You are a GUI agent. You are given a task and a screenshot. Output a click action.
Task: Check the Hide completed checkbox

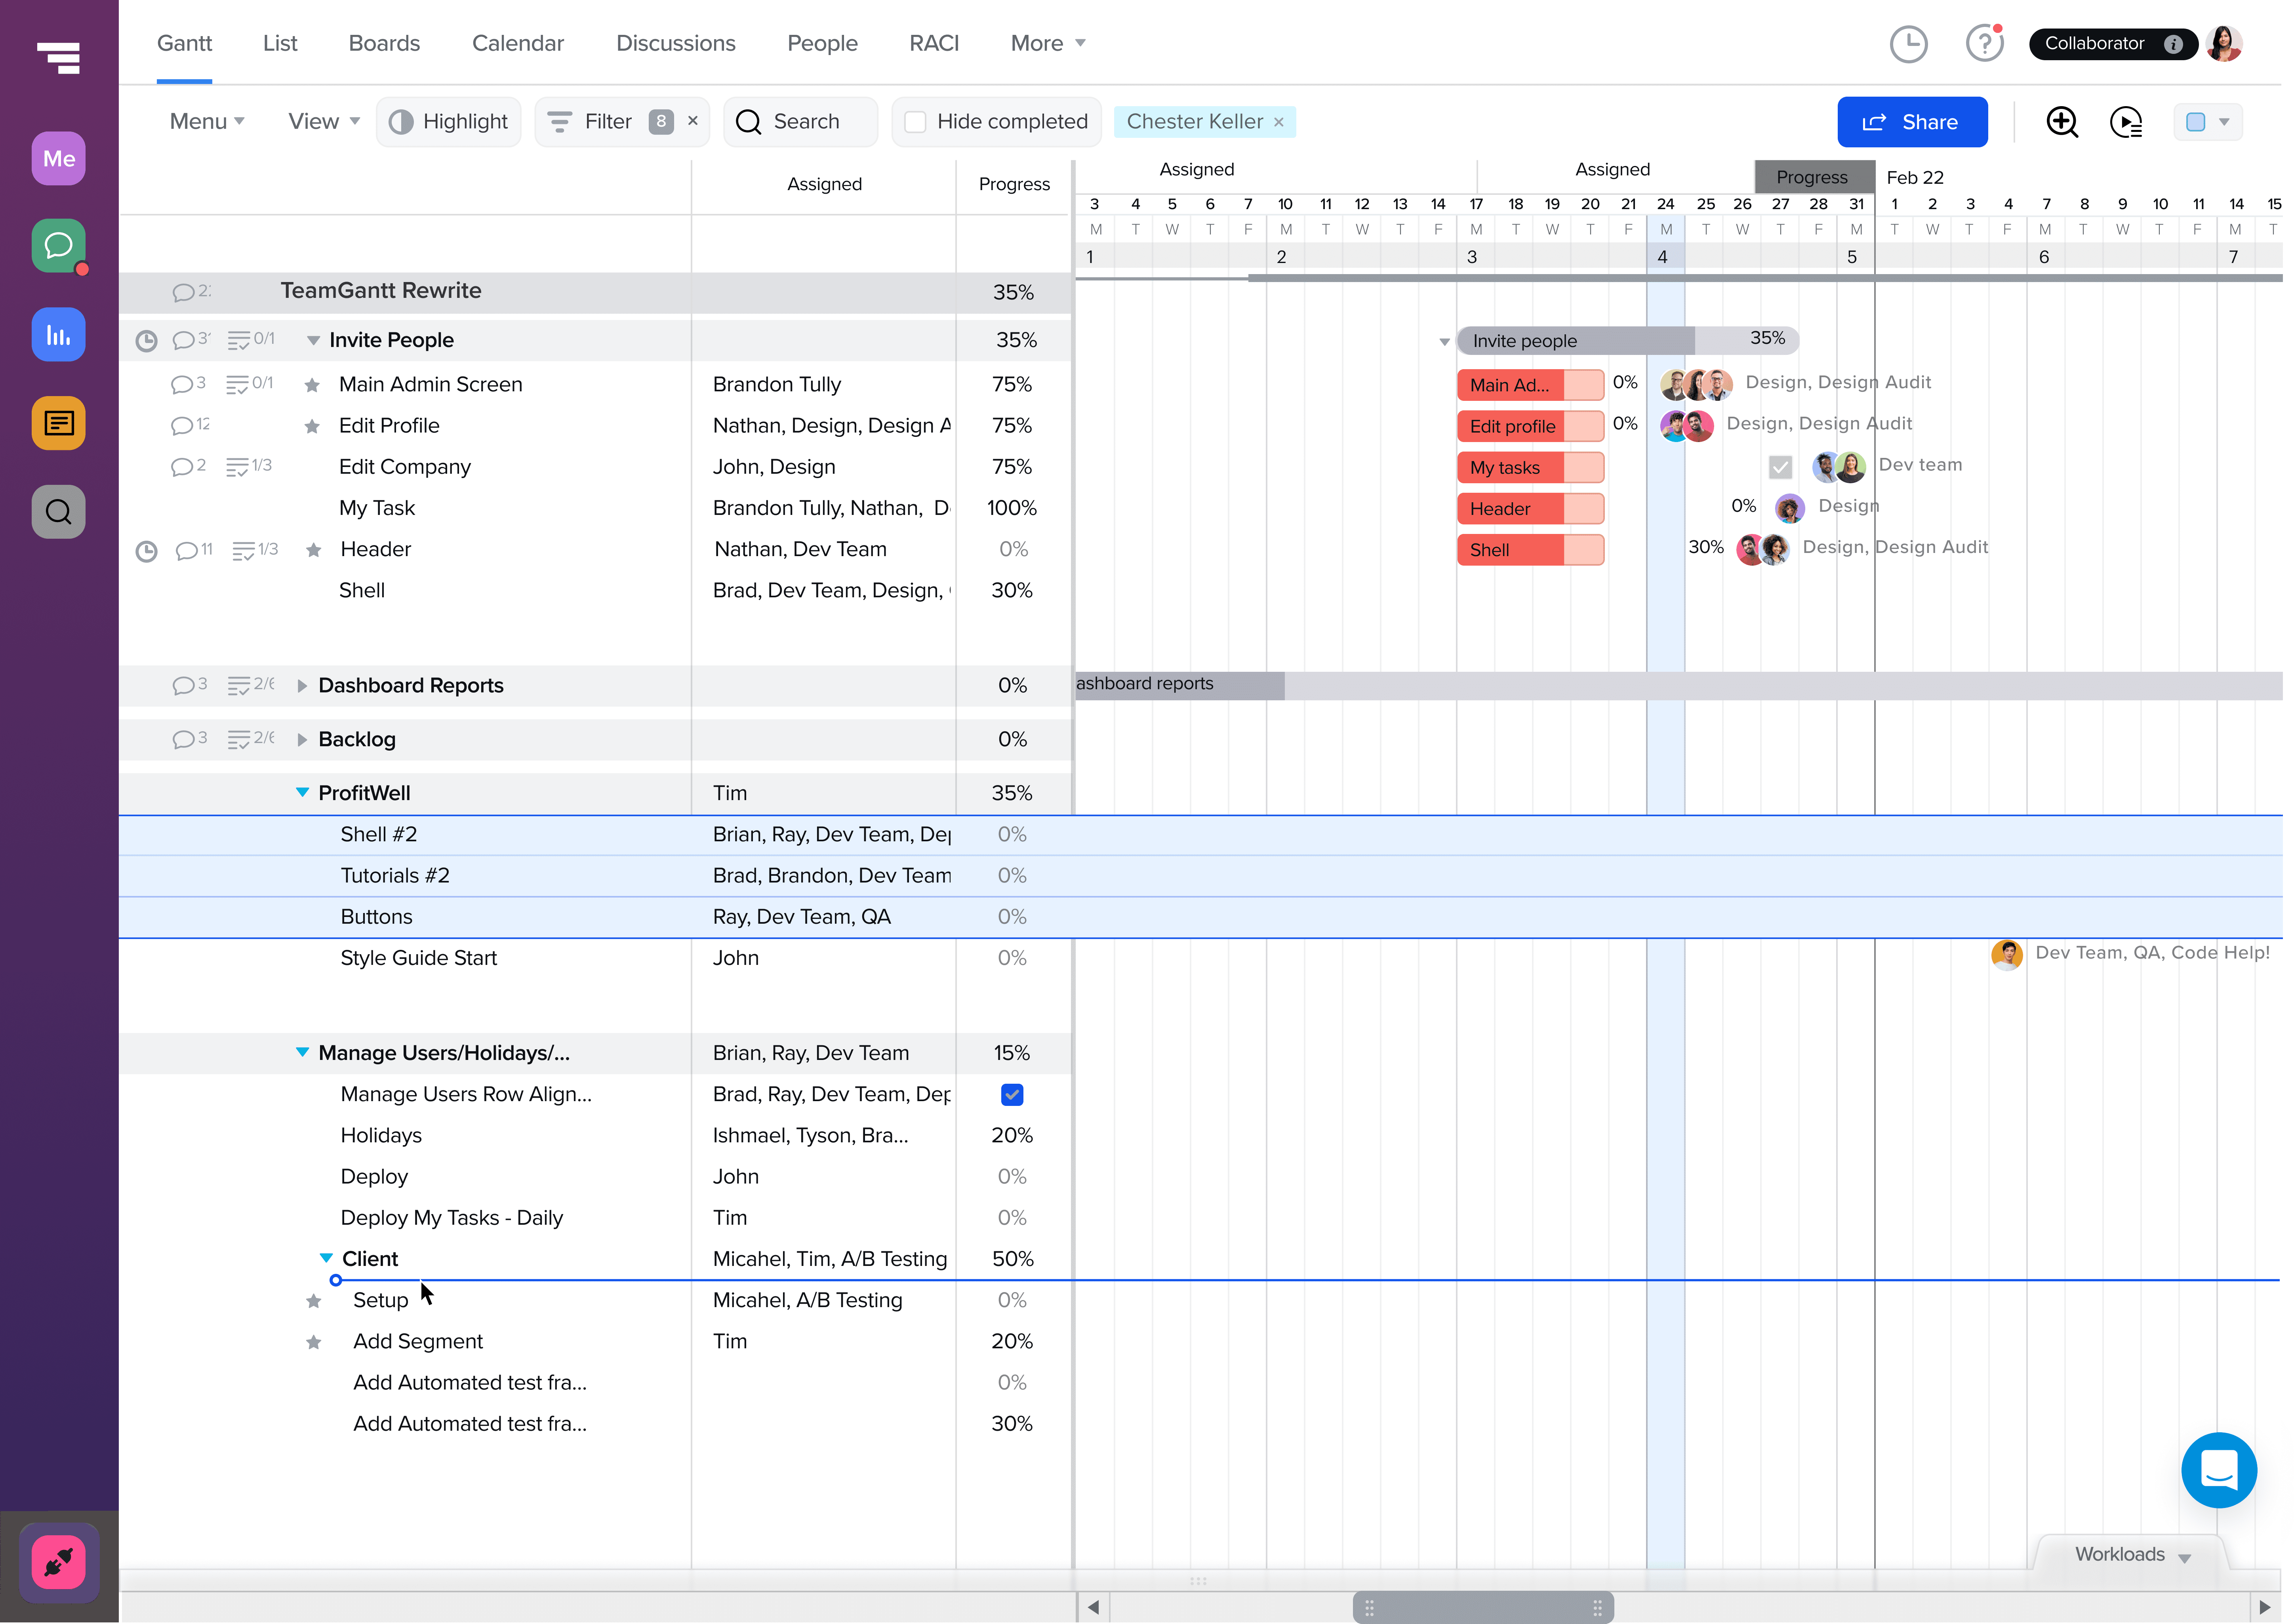(915, 122)
